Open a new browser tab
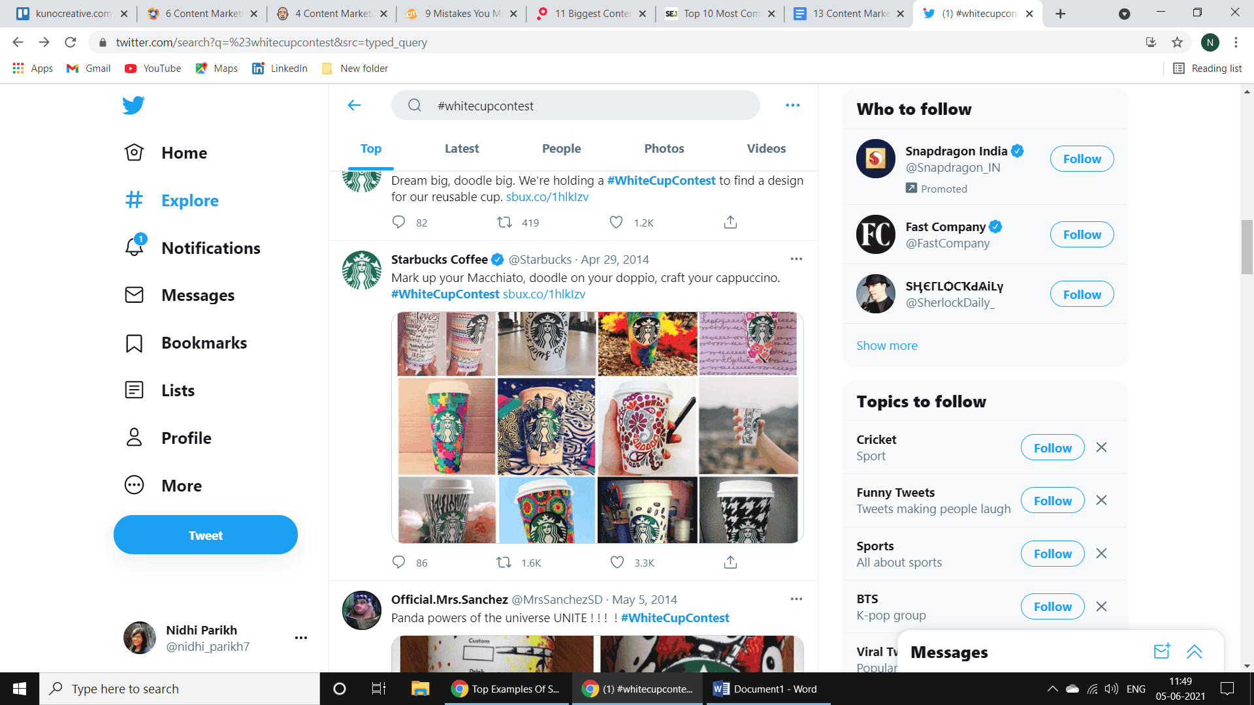This screenshot has width=1254, height=705. coord(1060,14)
